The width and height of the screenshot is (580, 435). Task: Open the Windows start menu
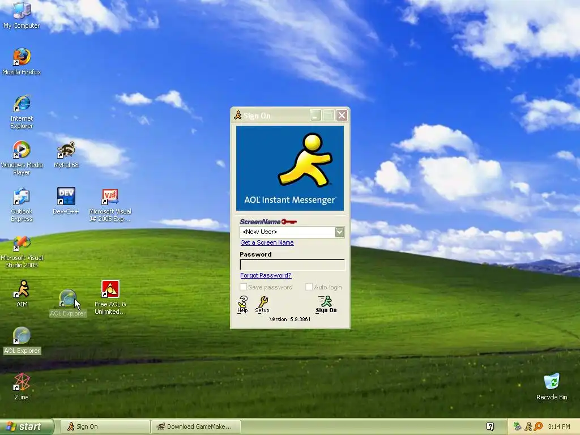[26, 427]
